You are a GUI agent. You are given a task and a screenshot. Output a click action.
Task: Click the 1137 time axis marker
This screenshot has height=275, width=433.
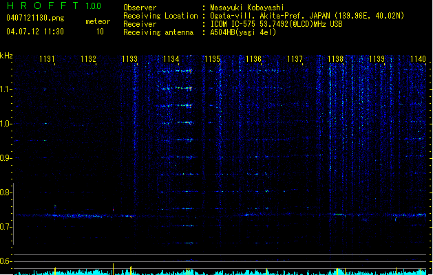[295, 59]
